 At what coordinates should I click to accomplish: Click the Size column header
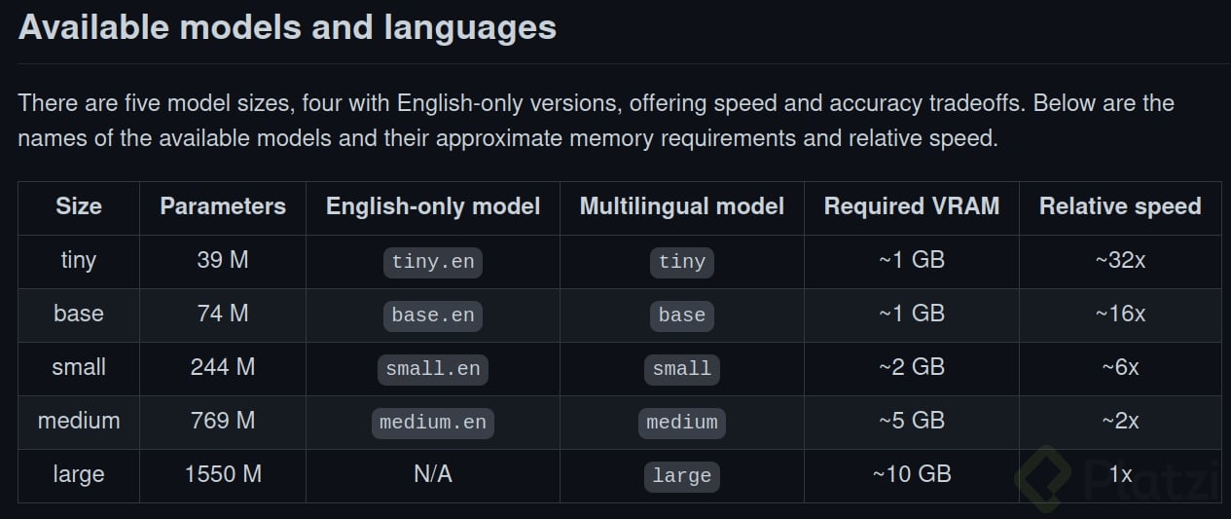tap(79, 206)
